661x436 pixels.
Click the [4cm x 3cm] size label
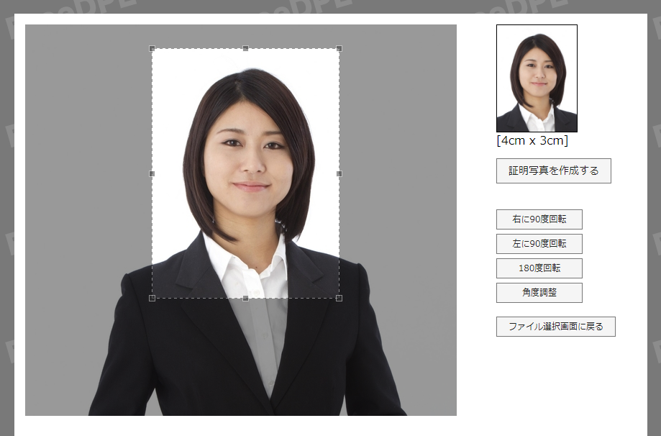(x=532, y=140)
